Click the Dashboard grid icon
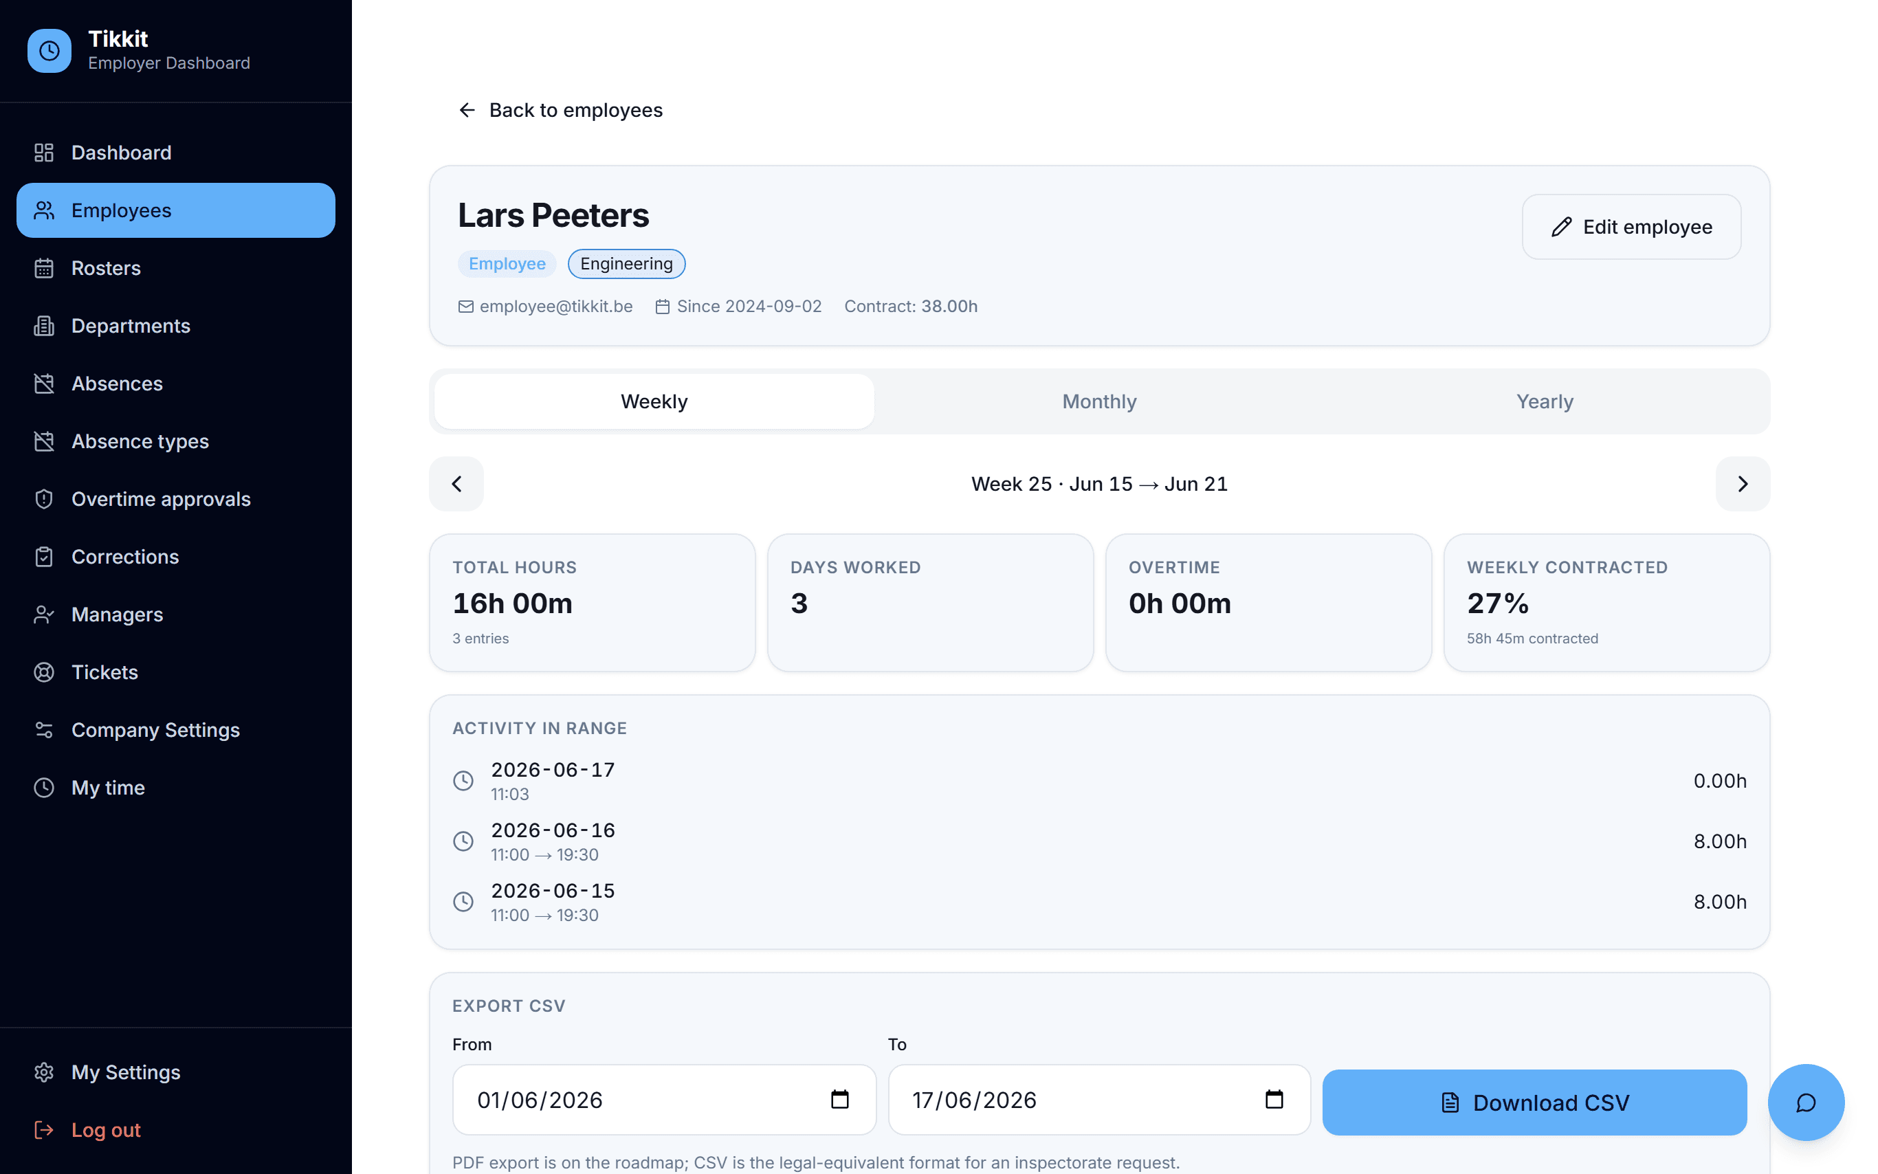Image resolution: width=1878 pixels, height=1174 pixels. point(44,153)
